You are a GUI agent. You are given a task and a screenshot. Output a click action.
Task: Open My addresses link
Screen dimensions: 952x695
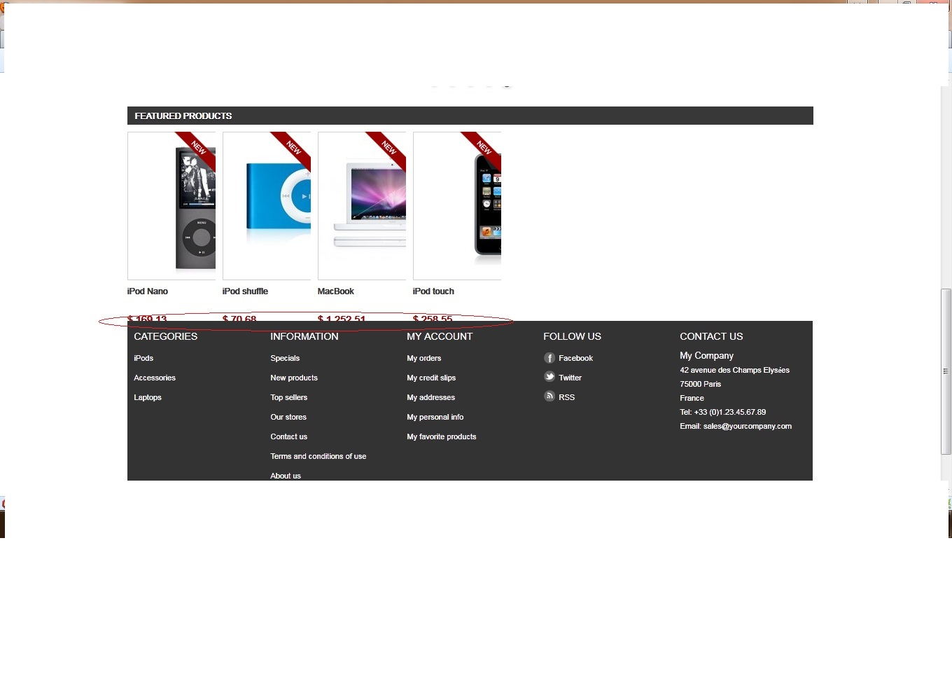click(431, 397)
